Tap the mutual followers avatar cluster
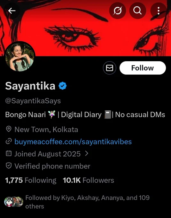 coord(13,202)
